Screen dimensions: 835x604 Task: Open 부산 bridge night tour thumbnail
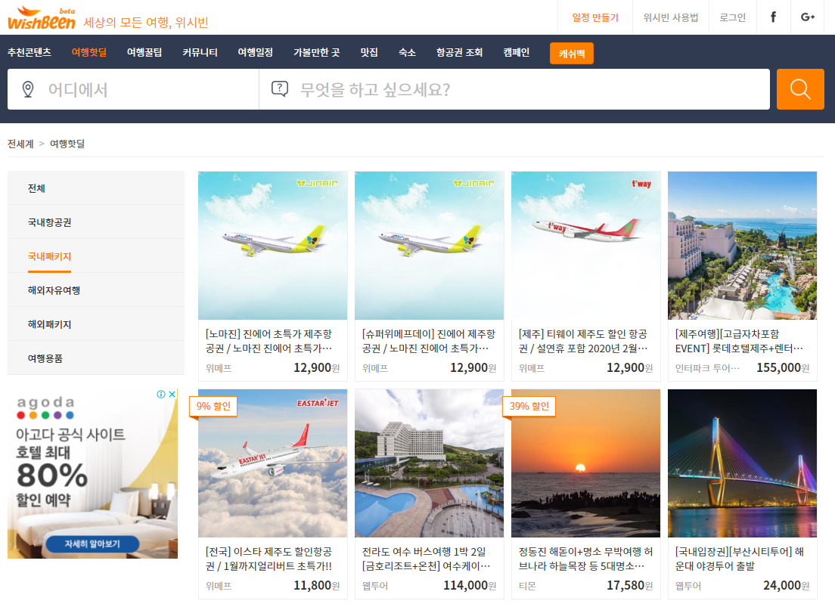[x=742, y=463]
